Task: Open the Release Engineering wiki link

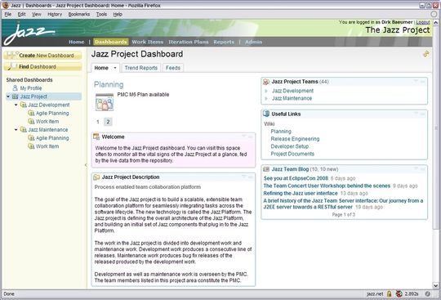Action: 295,139
